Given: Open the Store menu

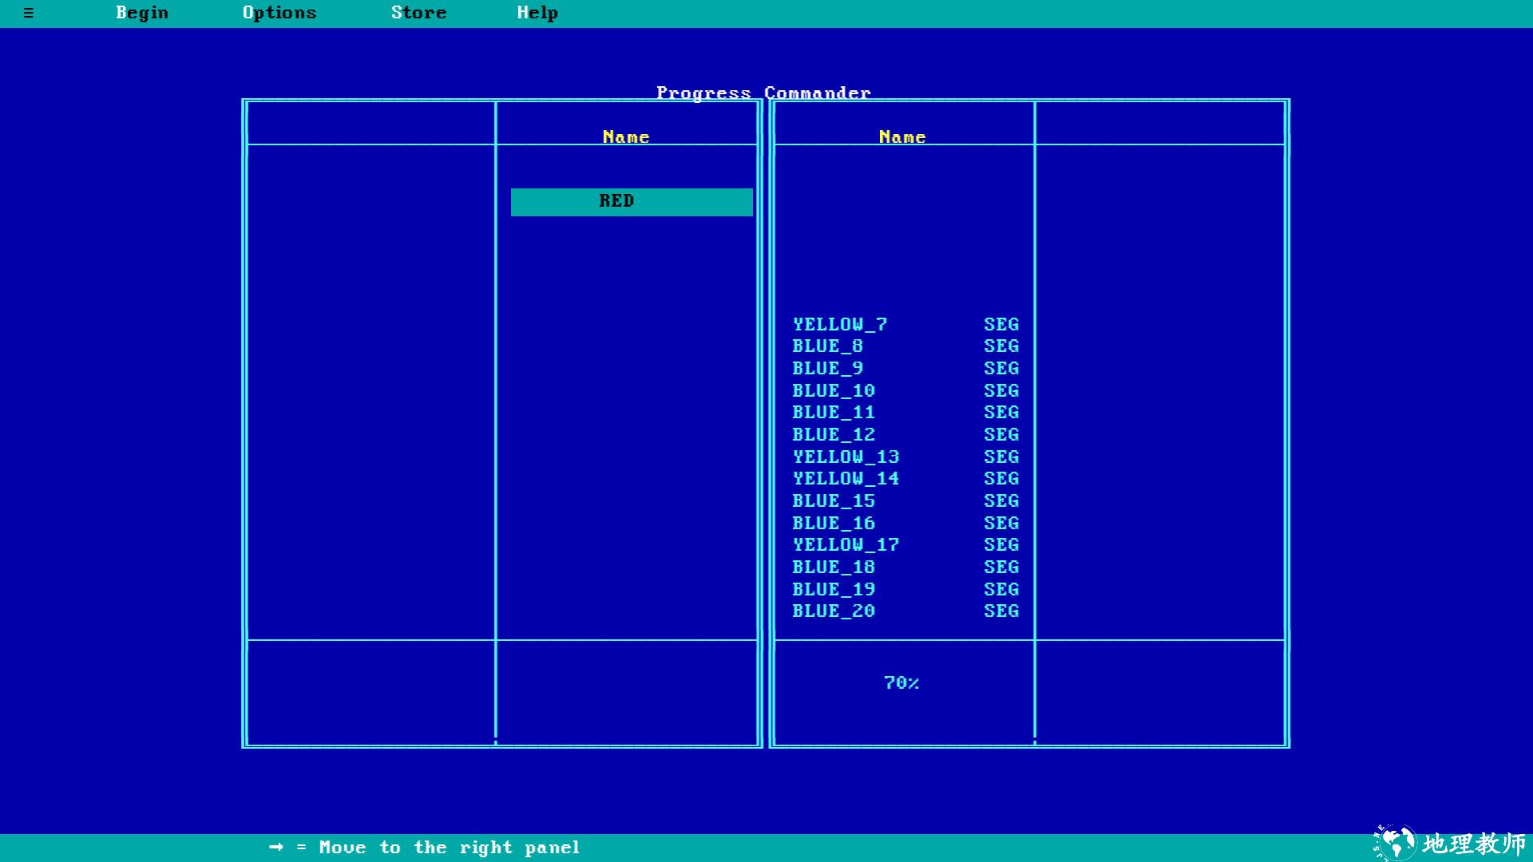Looking at the screenshot, I should click(418, 13).
